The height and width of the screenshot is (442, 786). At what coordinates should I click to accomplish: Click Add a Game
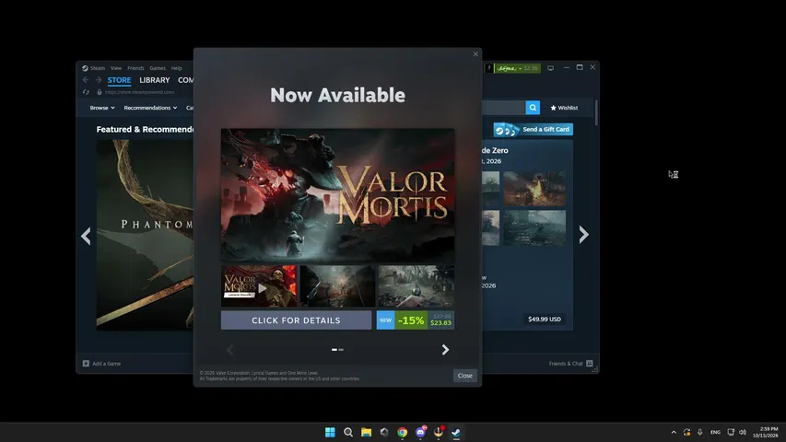tap(101, 364)
